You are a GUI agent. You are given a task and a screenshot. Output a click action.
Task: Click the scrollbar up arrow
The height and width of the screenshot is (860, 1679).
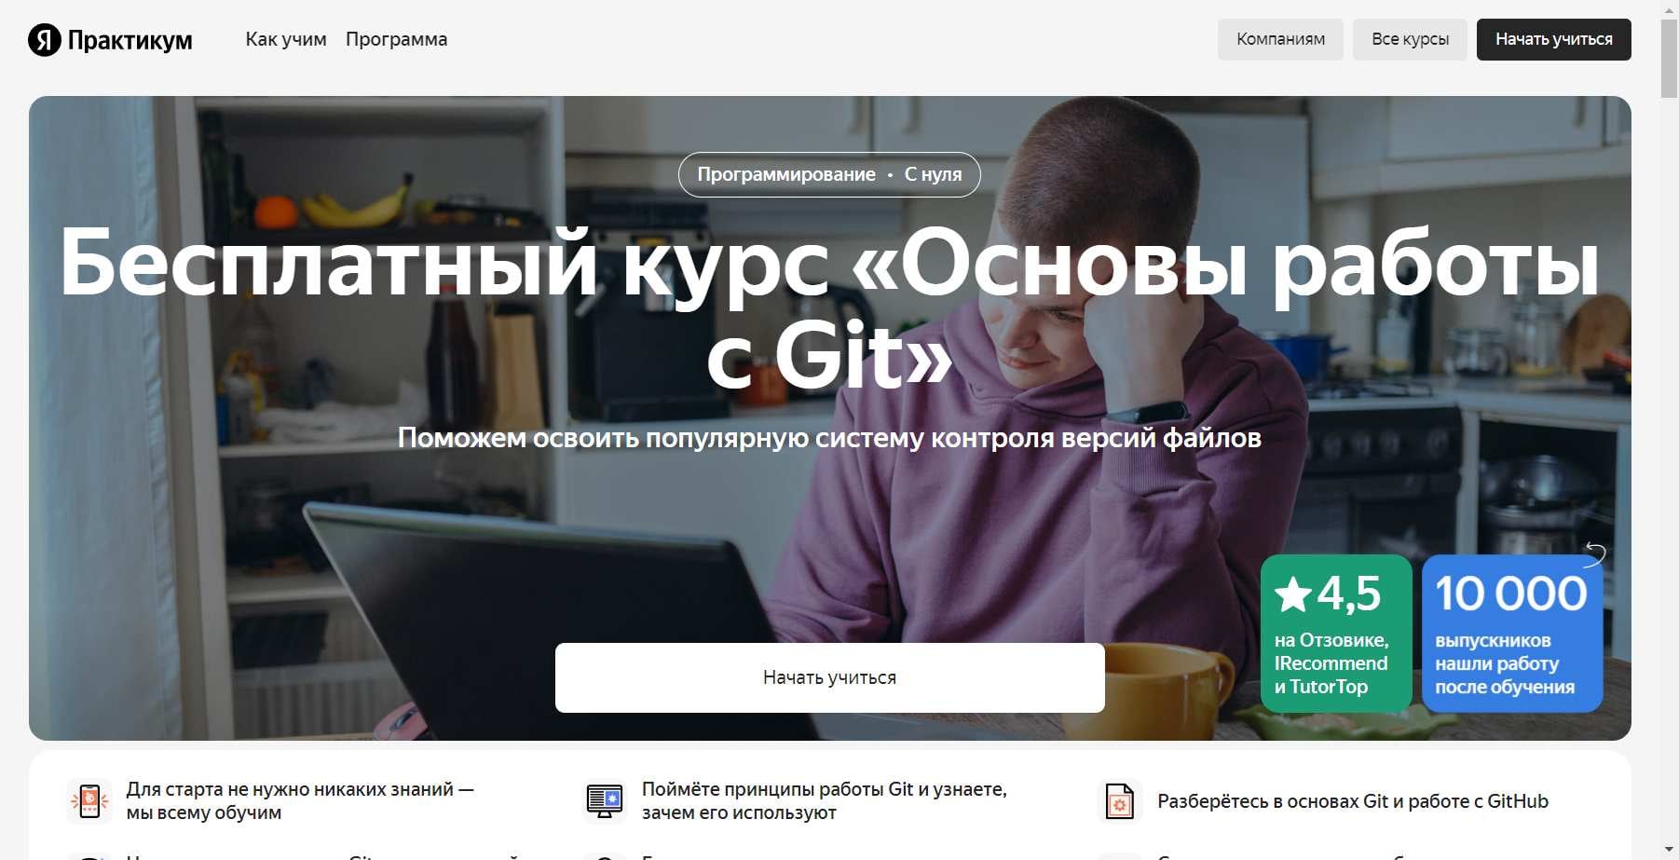pyautogui.click(x=1669, y=7)
